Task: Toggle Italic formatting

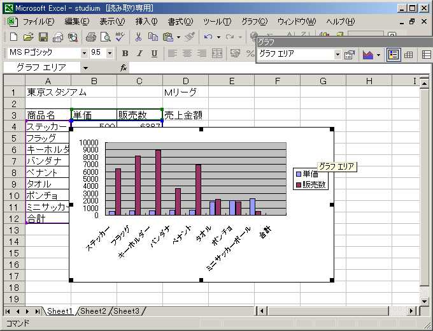Action: click(139, 53)
